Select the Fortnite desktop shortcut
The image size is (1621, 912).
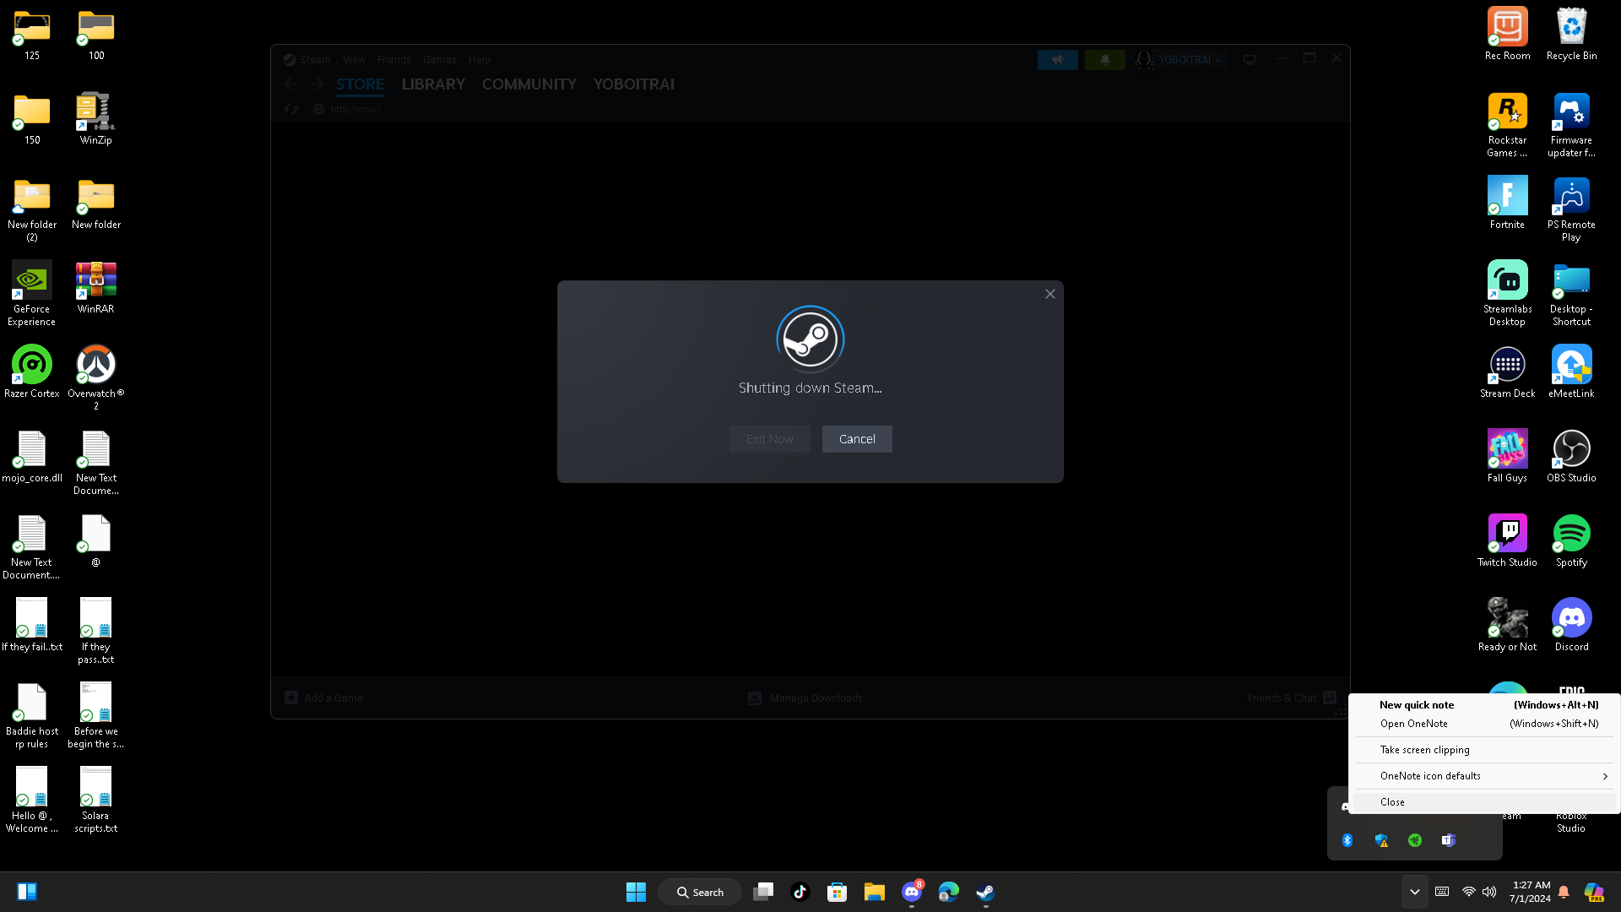1507,203
